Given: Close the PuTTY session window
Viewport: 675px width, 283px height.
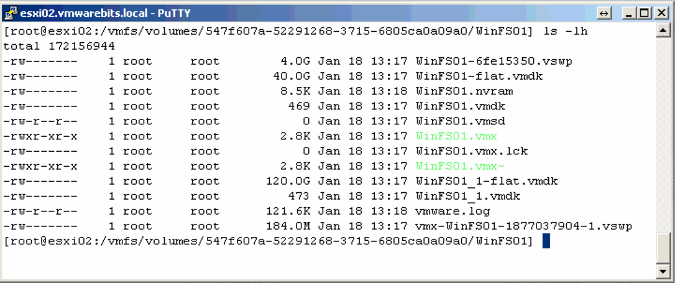Looking at the screenshot, I should point(659,12).
